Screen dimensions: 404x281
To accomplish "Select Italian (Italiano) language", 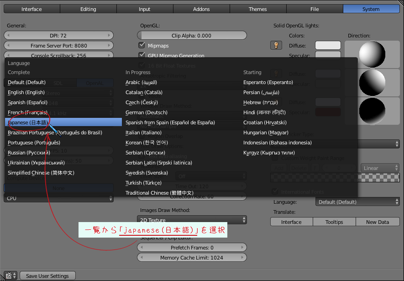I will point(181,133).
